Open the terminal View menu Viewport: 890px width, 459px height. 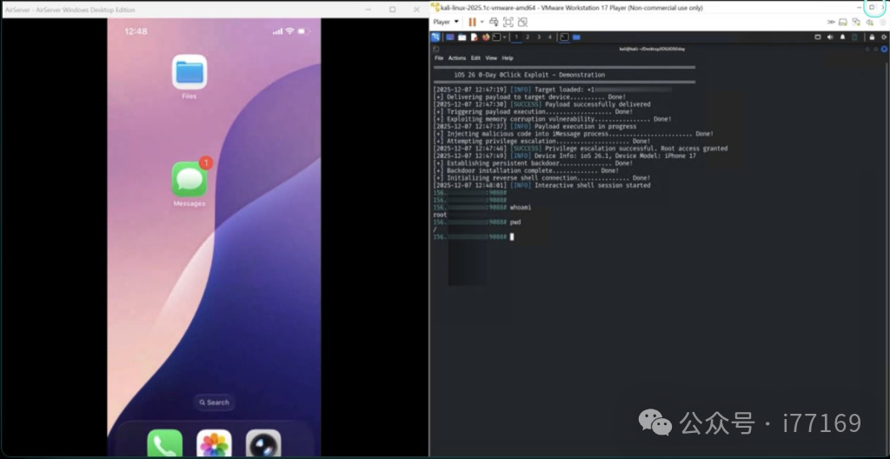coord(491,58)
